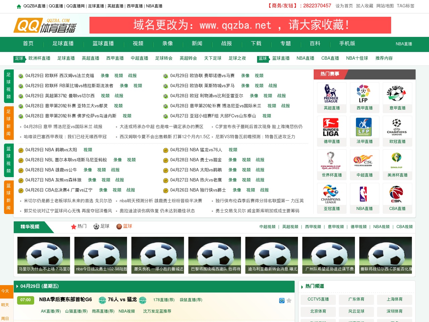Open the CCTV5直播 channel button
Image resolution: width=429 pixels, height=322 pixels.
pyautogui.click(x=318, y=299)
